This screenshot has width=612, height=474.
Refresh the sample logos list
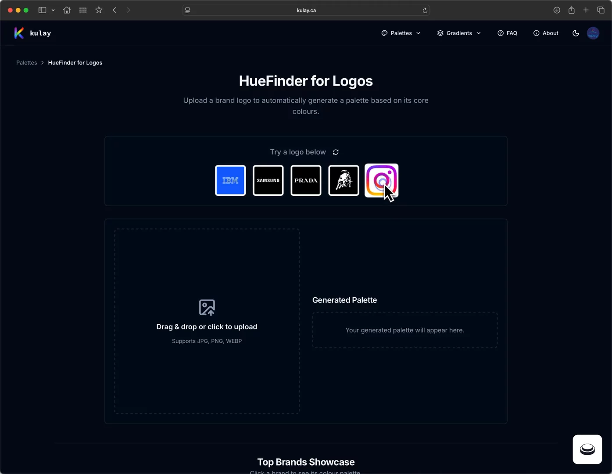tap(336, 152)
